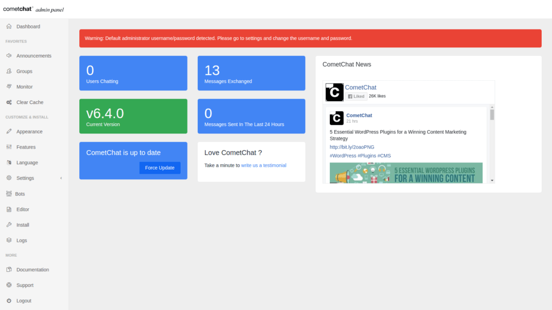Screen dimensions: 552x310
Task: Click the CometChat page logo in news header
Action: (x=334, y=92)
